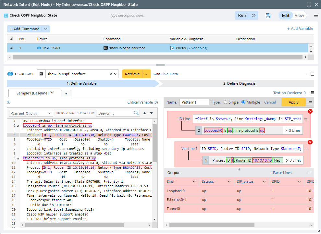The width and height of the screenshot is (321, 234).
Task: Go to Define Diagnosis step
Action: (239, 83)
